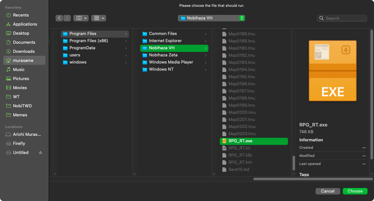The width and height of the screenshot is (374, 201).
Task: Open the item grouping dropdown
Action: tap(99, 18)
